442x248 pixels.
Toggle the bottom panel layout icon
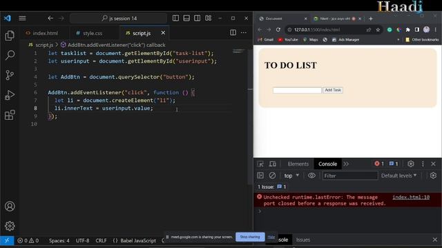click(186, 19)
